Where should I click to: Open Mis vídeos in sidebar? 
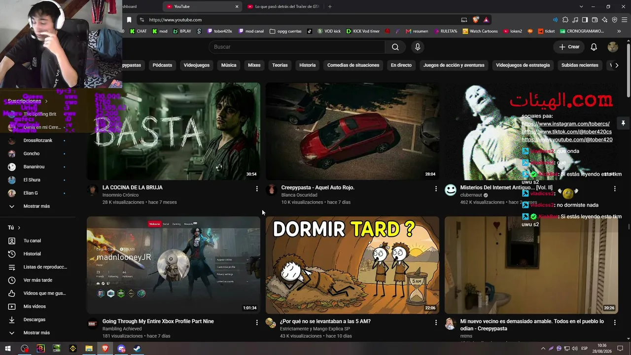point(35,307)
